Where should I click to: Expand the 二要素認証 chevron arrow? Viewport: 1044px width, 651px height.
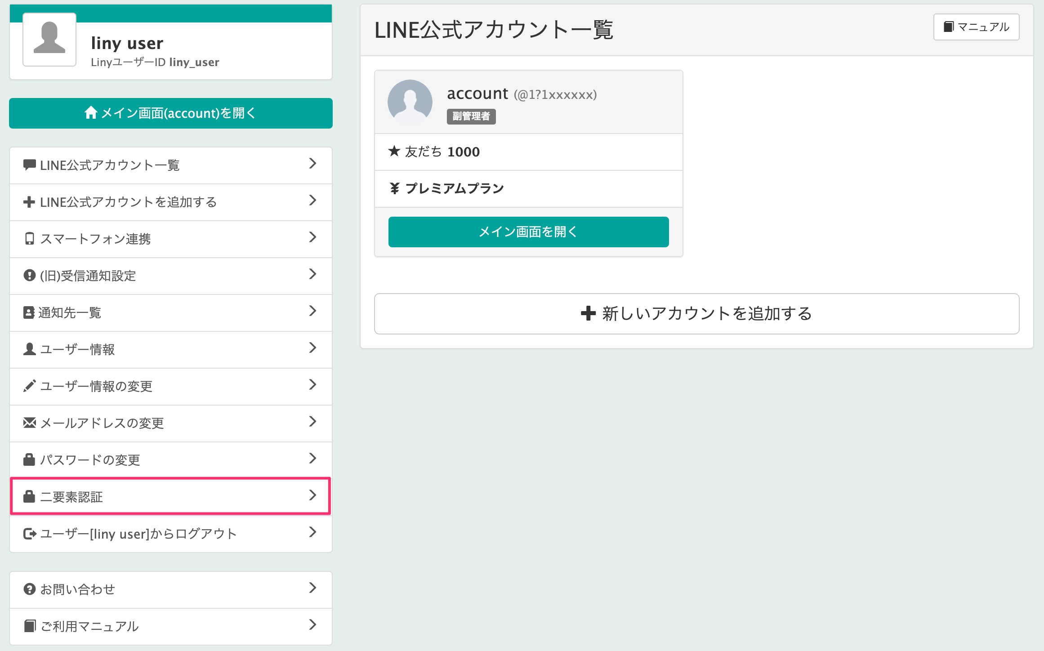pos(312,495)
